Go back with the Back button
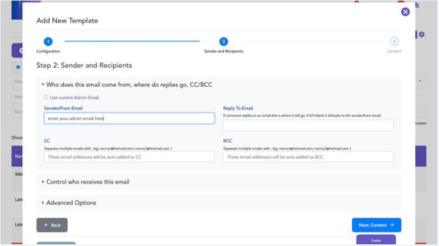The image size is (439, 246). 52,225
